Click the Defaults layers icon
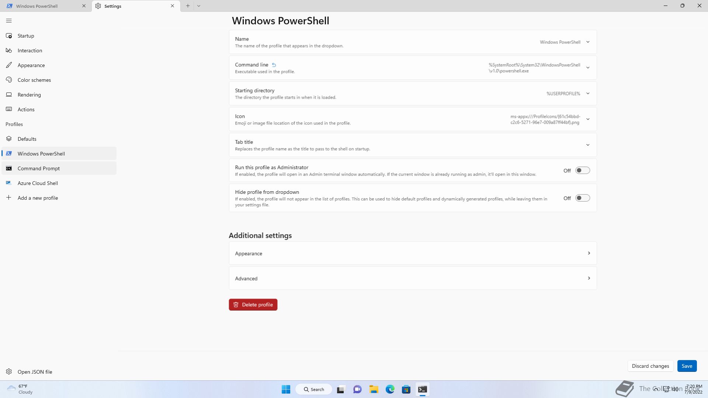Image resolution: width=708 pixels, height=398 pixels. tap(9, 139)
